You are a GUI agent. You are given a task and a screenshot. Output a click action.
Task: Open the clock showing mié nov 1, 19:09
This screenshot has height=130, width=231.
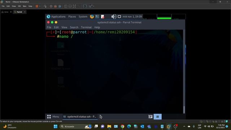click(x=132, y=17)
